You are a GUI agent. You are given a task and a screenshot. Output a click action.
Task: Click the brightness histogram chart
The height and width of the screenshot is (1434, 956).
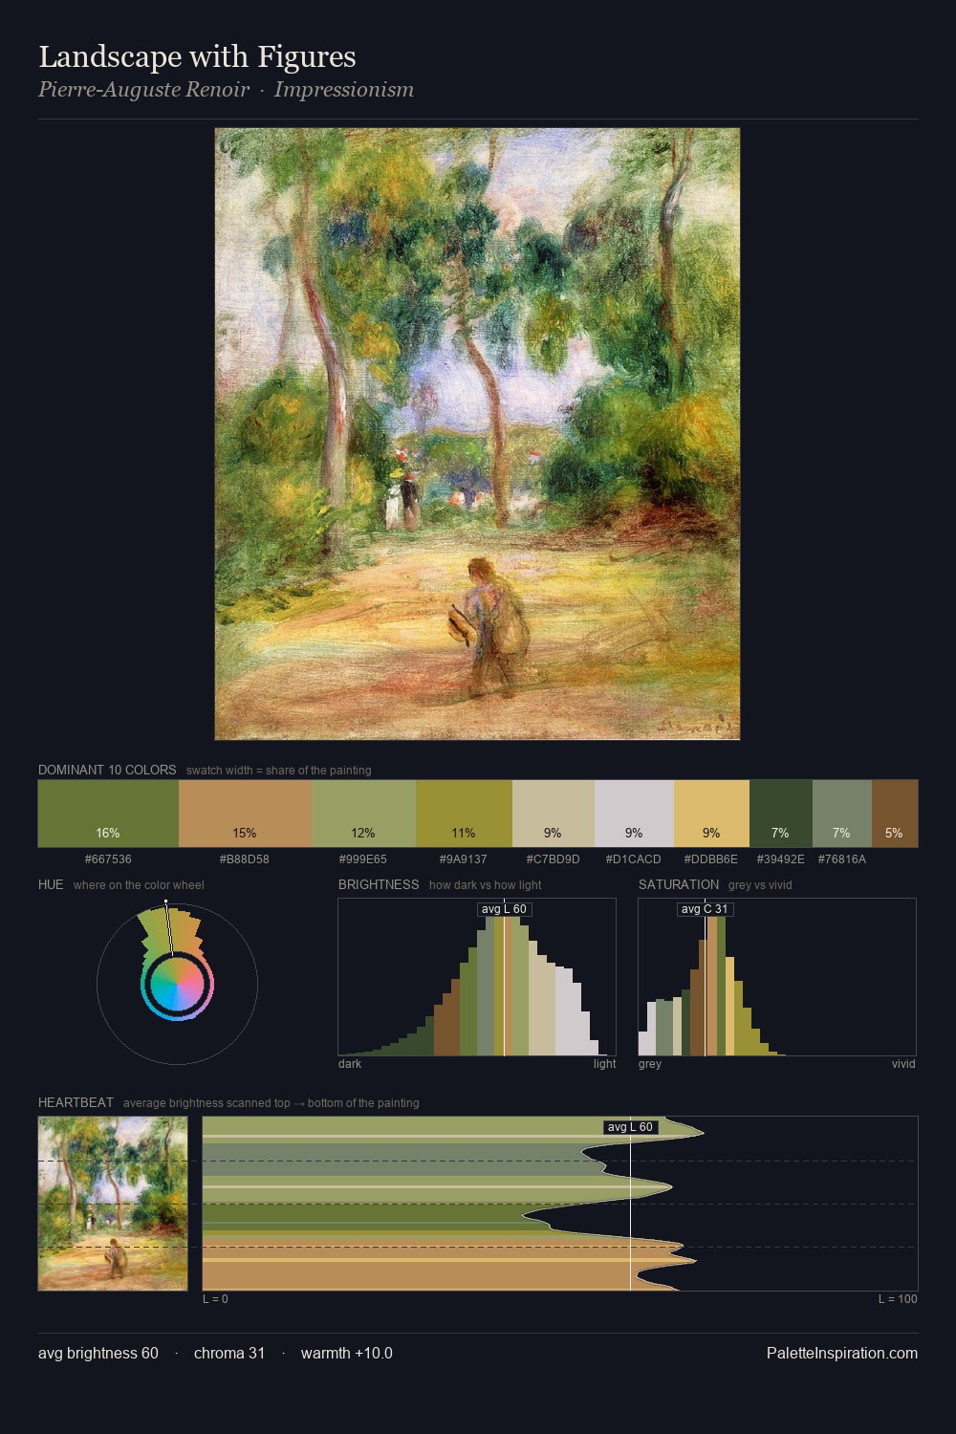477,977
